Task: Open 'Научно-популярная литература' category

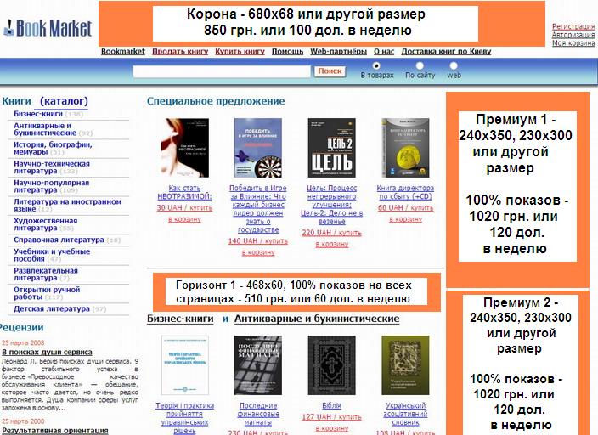Action: (x=51, y=186)
